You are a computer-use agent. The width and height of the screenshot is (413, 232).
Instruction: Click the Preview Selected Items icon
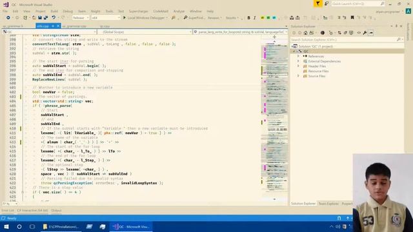371,33
